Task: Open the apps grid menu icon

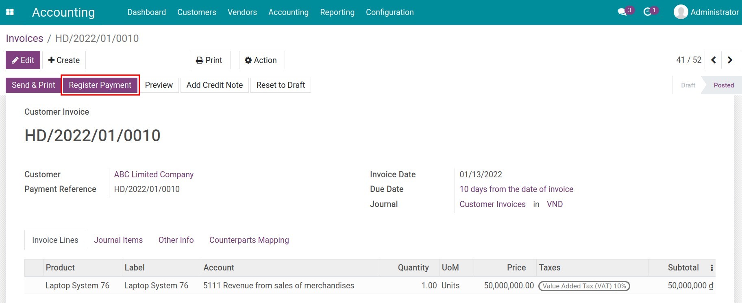Action: tap(10, 12)
